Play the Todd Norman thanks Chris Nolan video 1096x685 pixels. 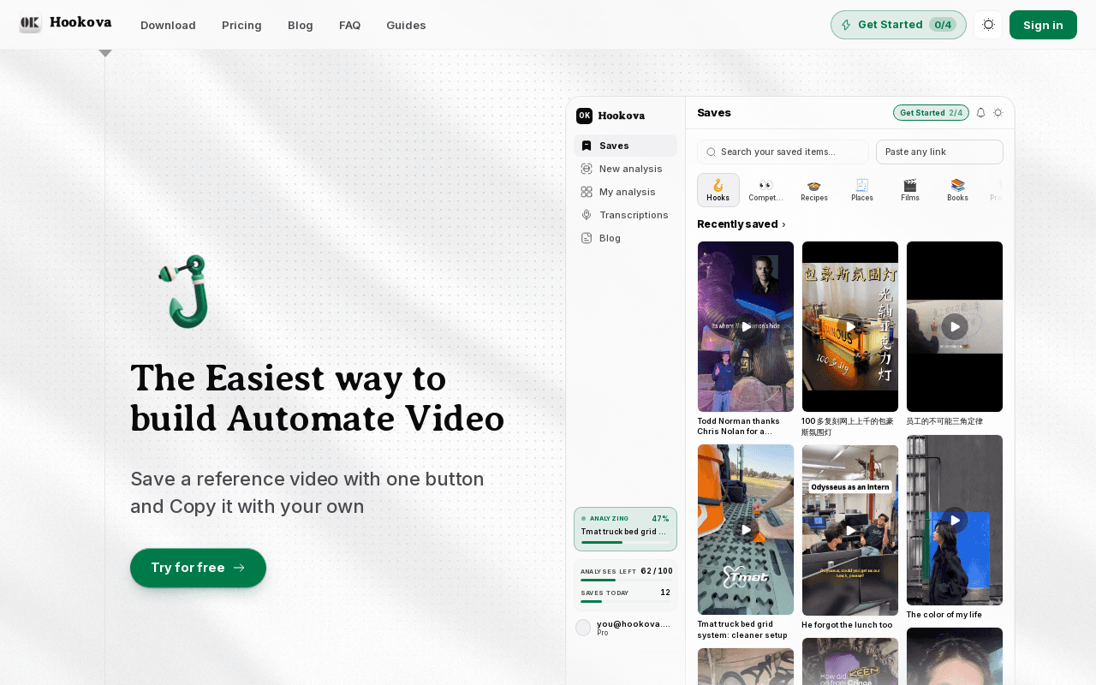pyautogui.click(x=746, y=326)
